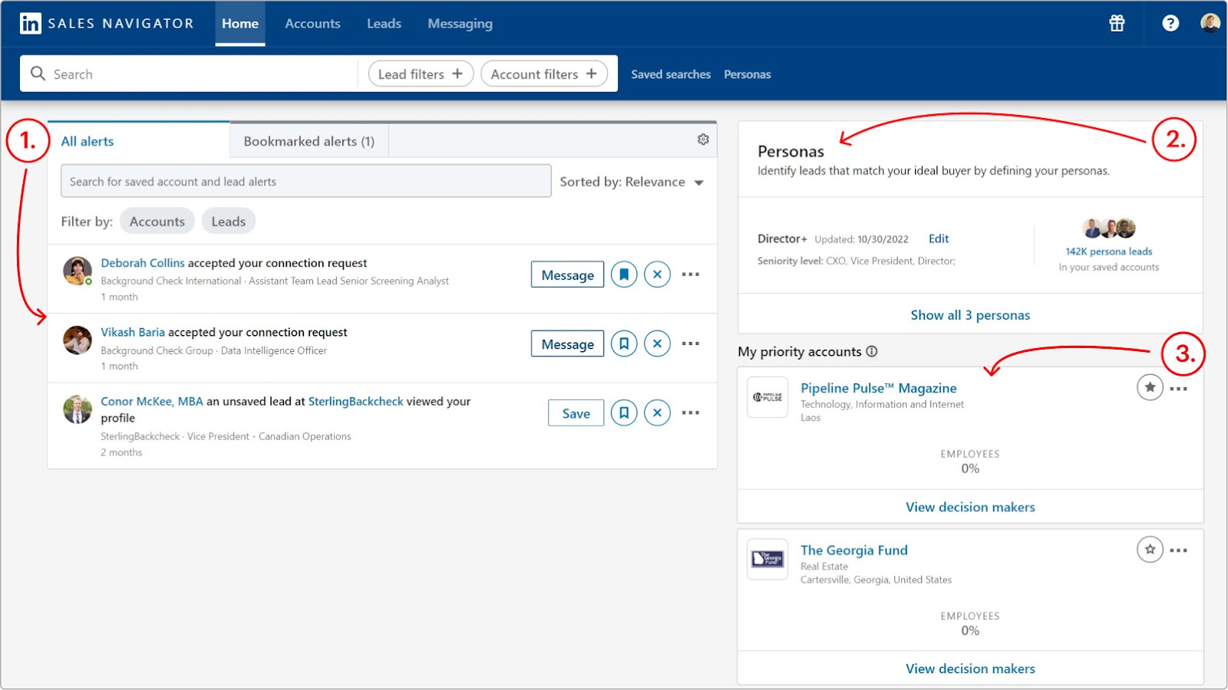Click the saved account and lead alerts search box
The height and width of the screenshot is (690, 1228).
(305, 181)
